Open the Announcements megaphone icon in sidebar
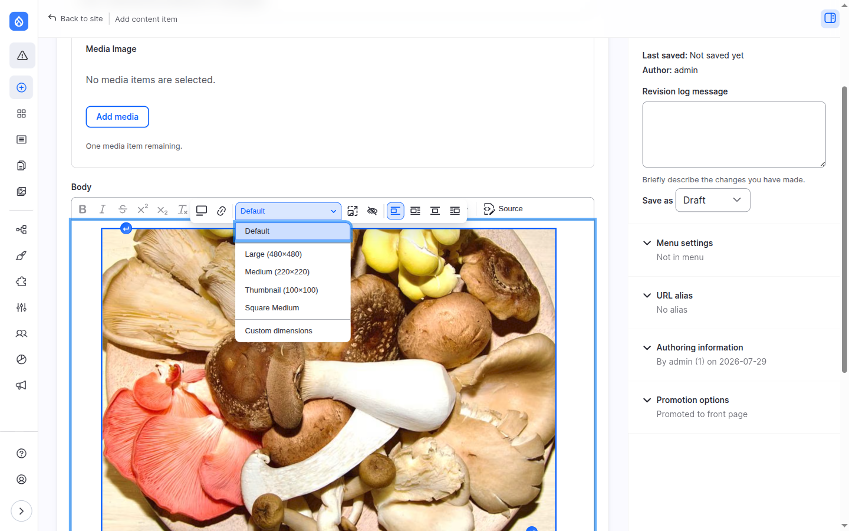 [22, 385]
